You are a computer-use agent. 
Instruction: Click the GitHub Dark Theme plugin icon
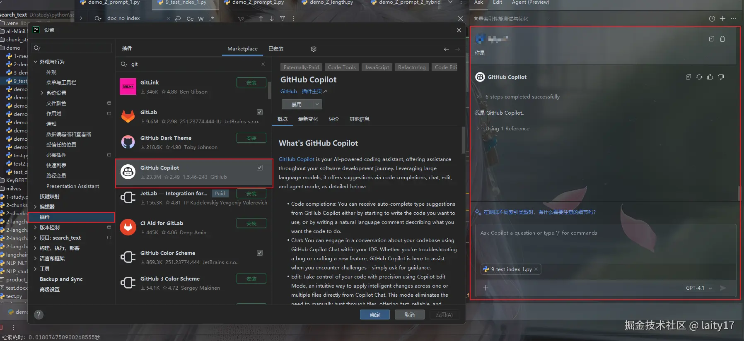pyautogui.click(x=128, y=142)
